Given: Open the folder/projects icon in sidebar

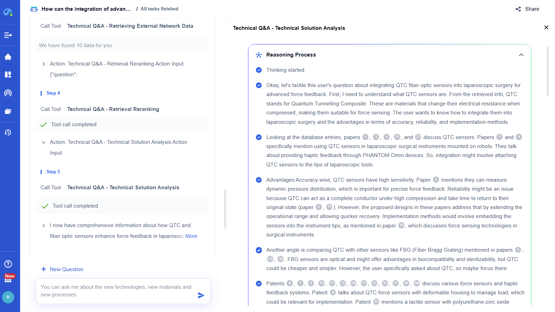Looking at the screenshot, I should [9, 111].
